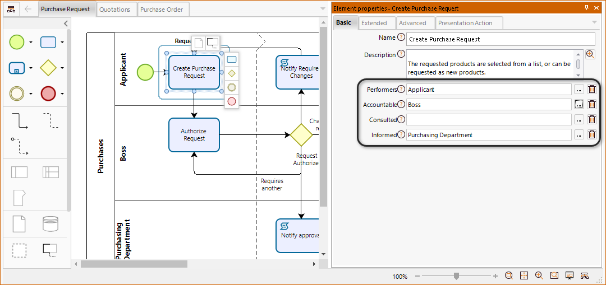Collapse the shapes palette with chevron

(x=66, y=24)
